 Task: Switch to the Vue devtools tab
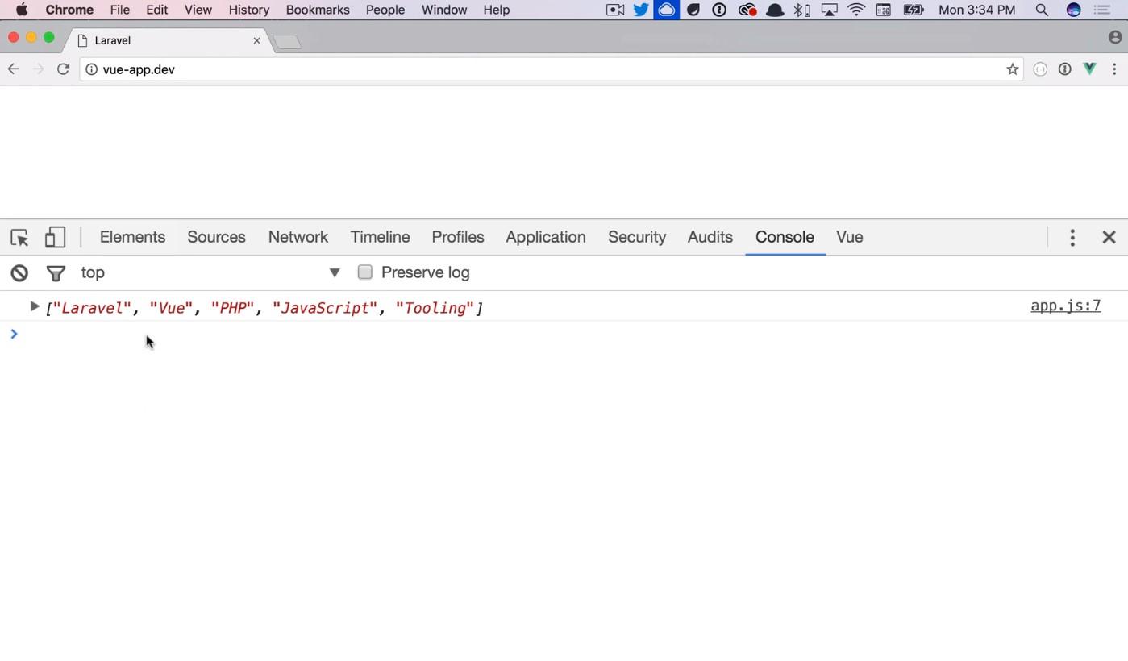point(850,237)
